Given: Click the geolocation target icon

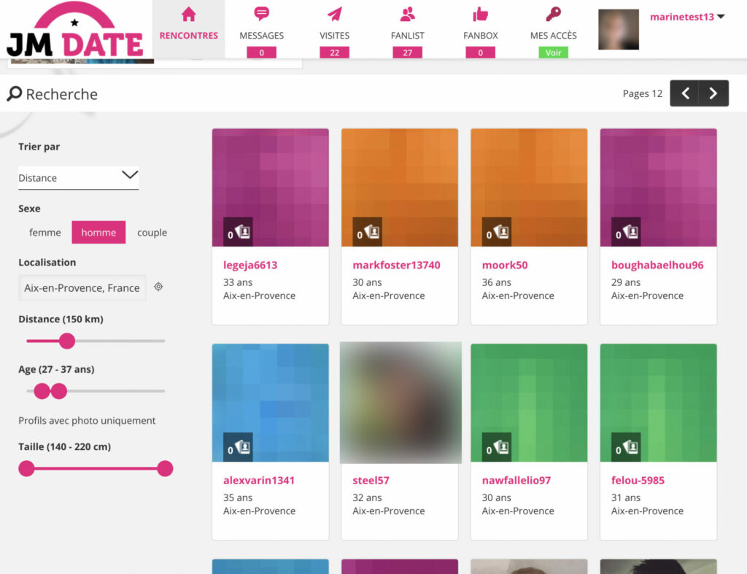Looking at the screenshot, I should click(x=158, y=287).
